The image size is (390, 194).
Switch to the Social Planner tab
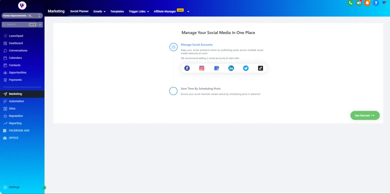coord(79,11)
